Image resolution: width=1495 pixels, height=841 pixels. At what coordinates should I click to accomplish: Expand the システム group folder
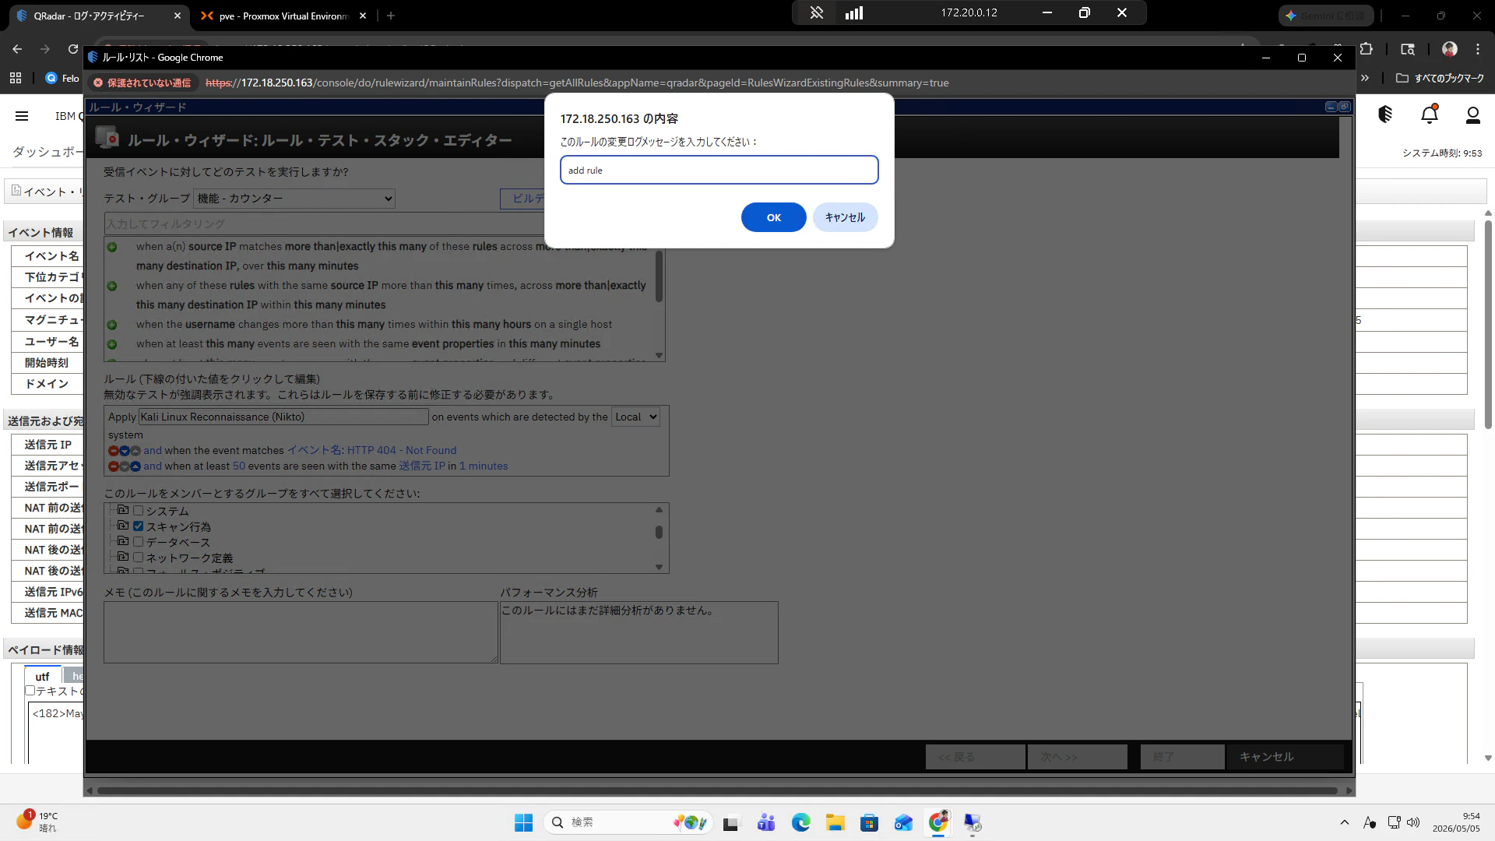tap(122, 510)
